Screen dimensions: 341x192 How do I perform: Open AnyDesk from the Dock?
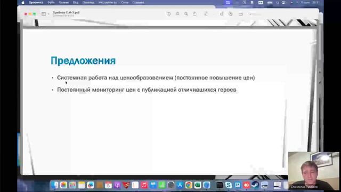click(x=246, y=185)
